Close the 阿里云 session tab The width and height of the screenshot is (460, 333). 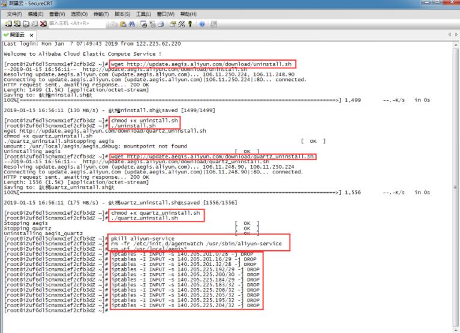[x=31, y=35]
